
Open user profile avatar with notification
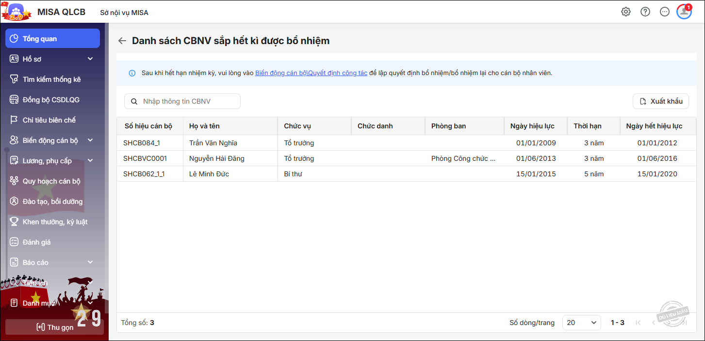click(x=684, y=12)
